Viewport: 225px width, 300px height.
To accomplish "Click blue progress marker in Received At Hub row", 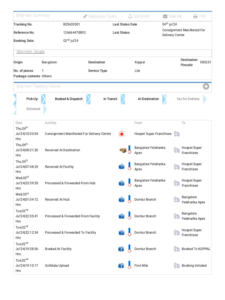I will pos(129,199).
